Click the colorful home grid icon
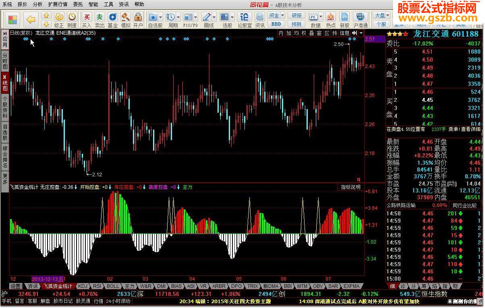485x308 pixels. click(12, 20)
